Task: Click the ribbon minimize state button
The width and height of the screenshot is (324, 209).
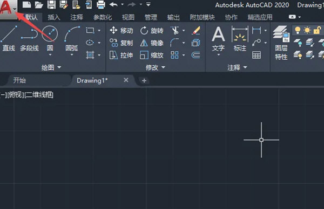Action: pyautogui.click(x=292, y=17)
